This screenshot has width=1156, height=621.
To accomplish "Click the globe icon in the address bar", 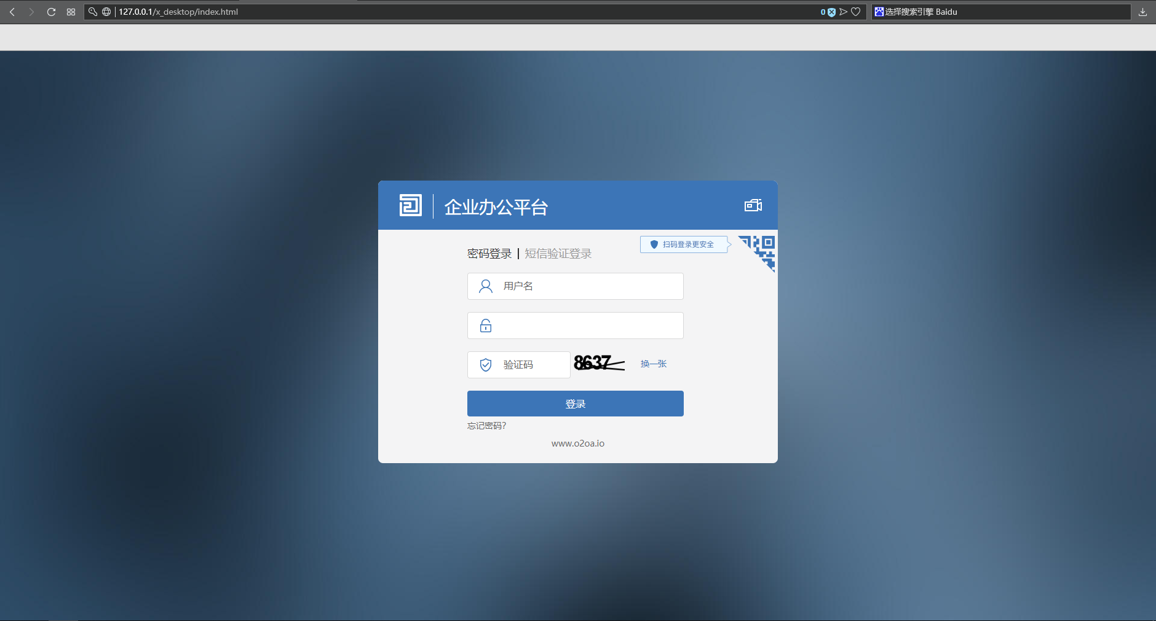I will (106, 11).
